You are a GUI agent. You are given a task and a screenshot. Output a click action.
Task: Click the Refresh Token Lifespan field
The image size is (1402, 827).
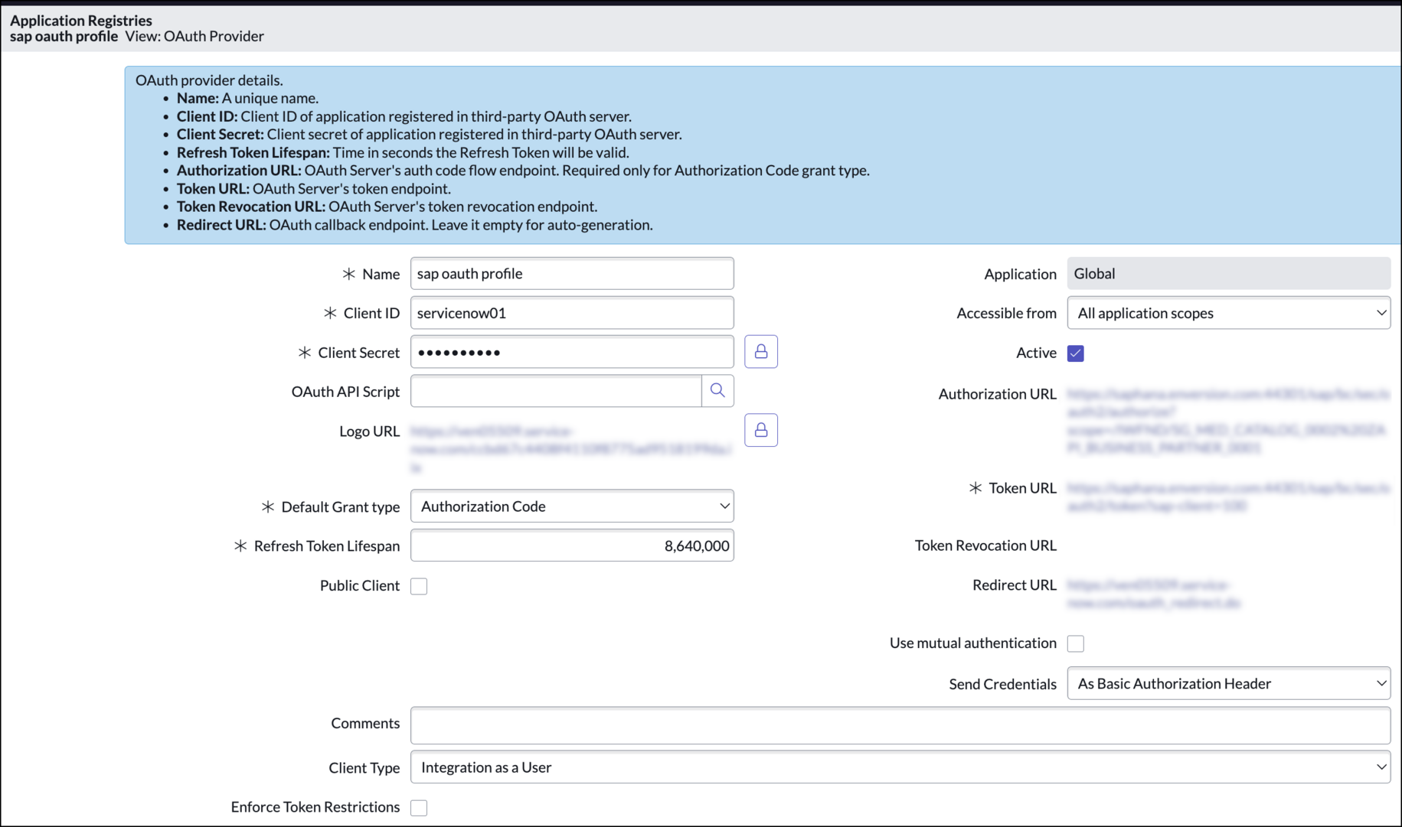pyautogui.click(x=572, y=545)
